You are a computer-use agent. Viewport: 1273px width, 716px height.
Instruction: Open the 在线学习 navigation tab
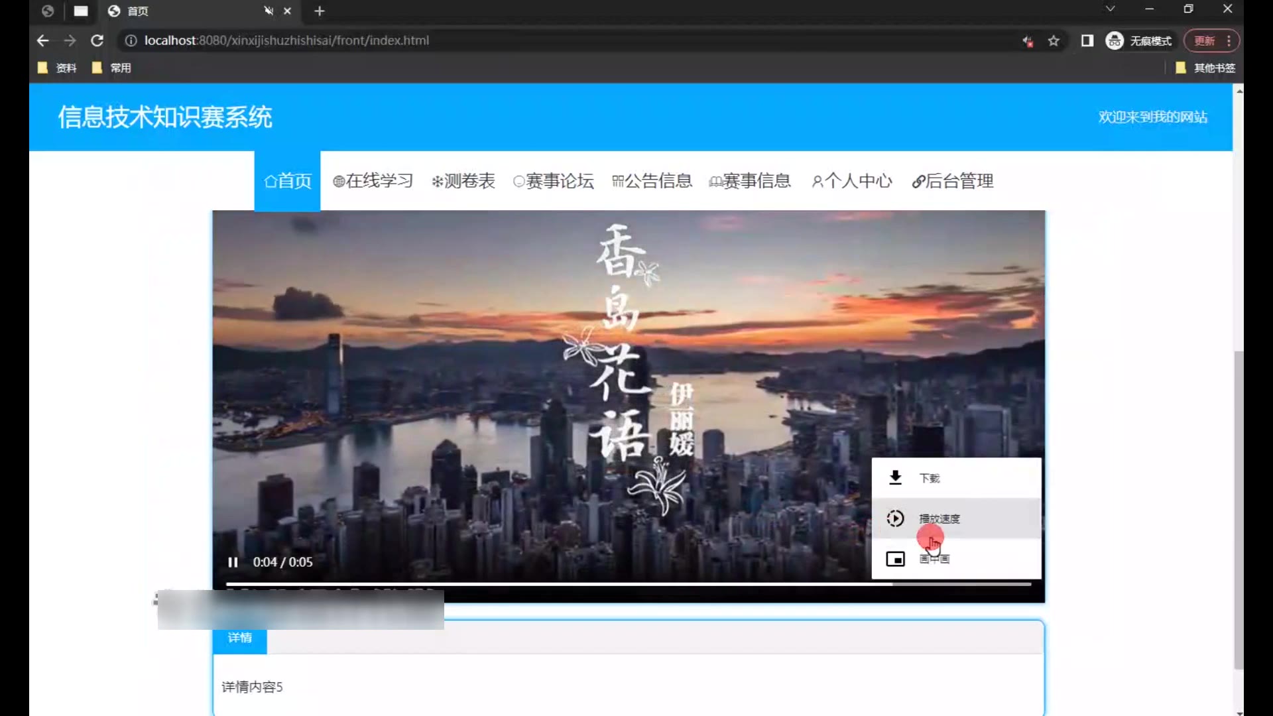click(x=373, y=181)
